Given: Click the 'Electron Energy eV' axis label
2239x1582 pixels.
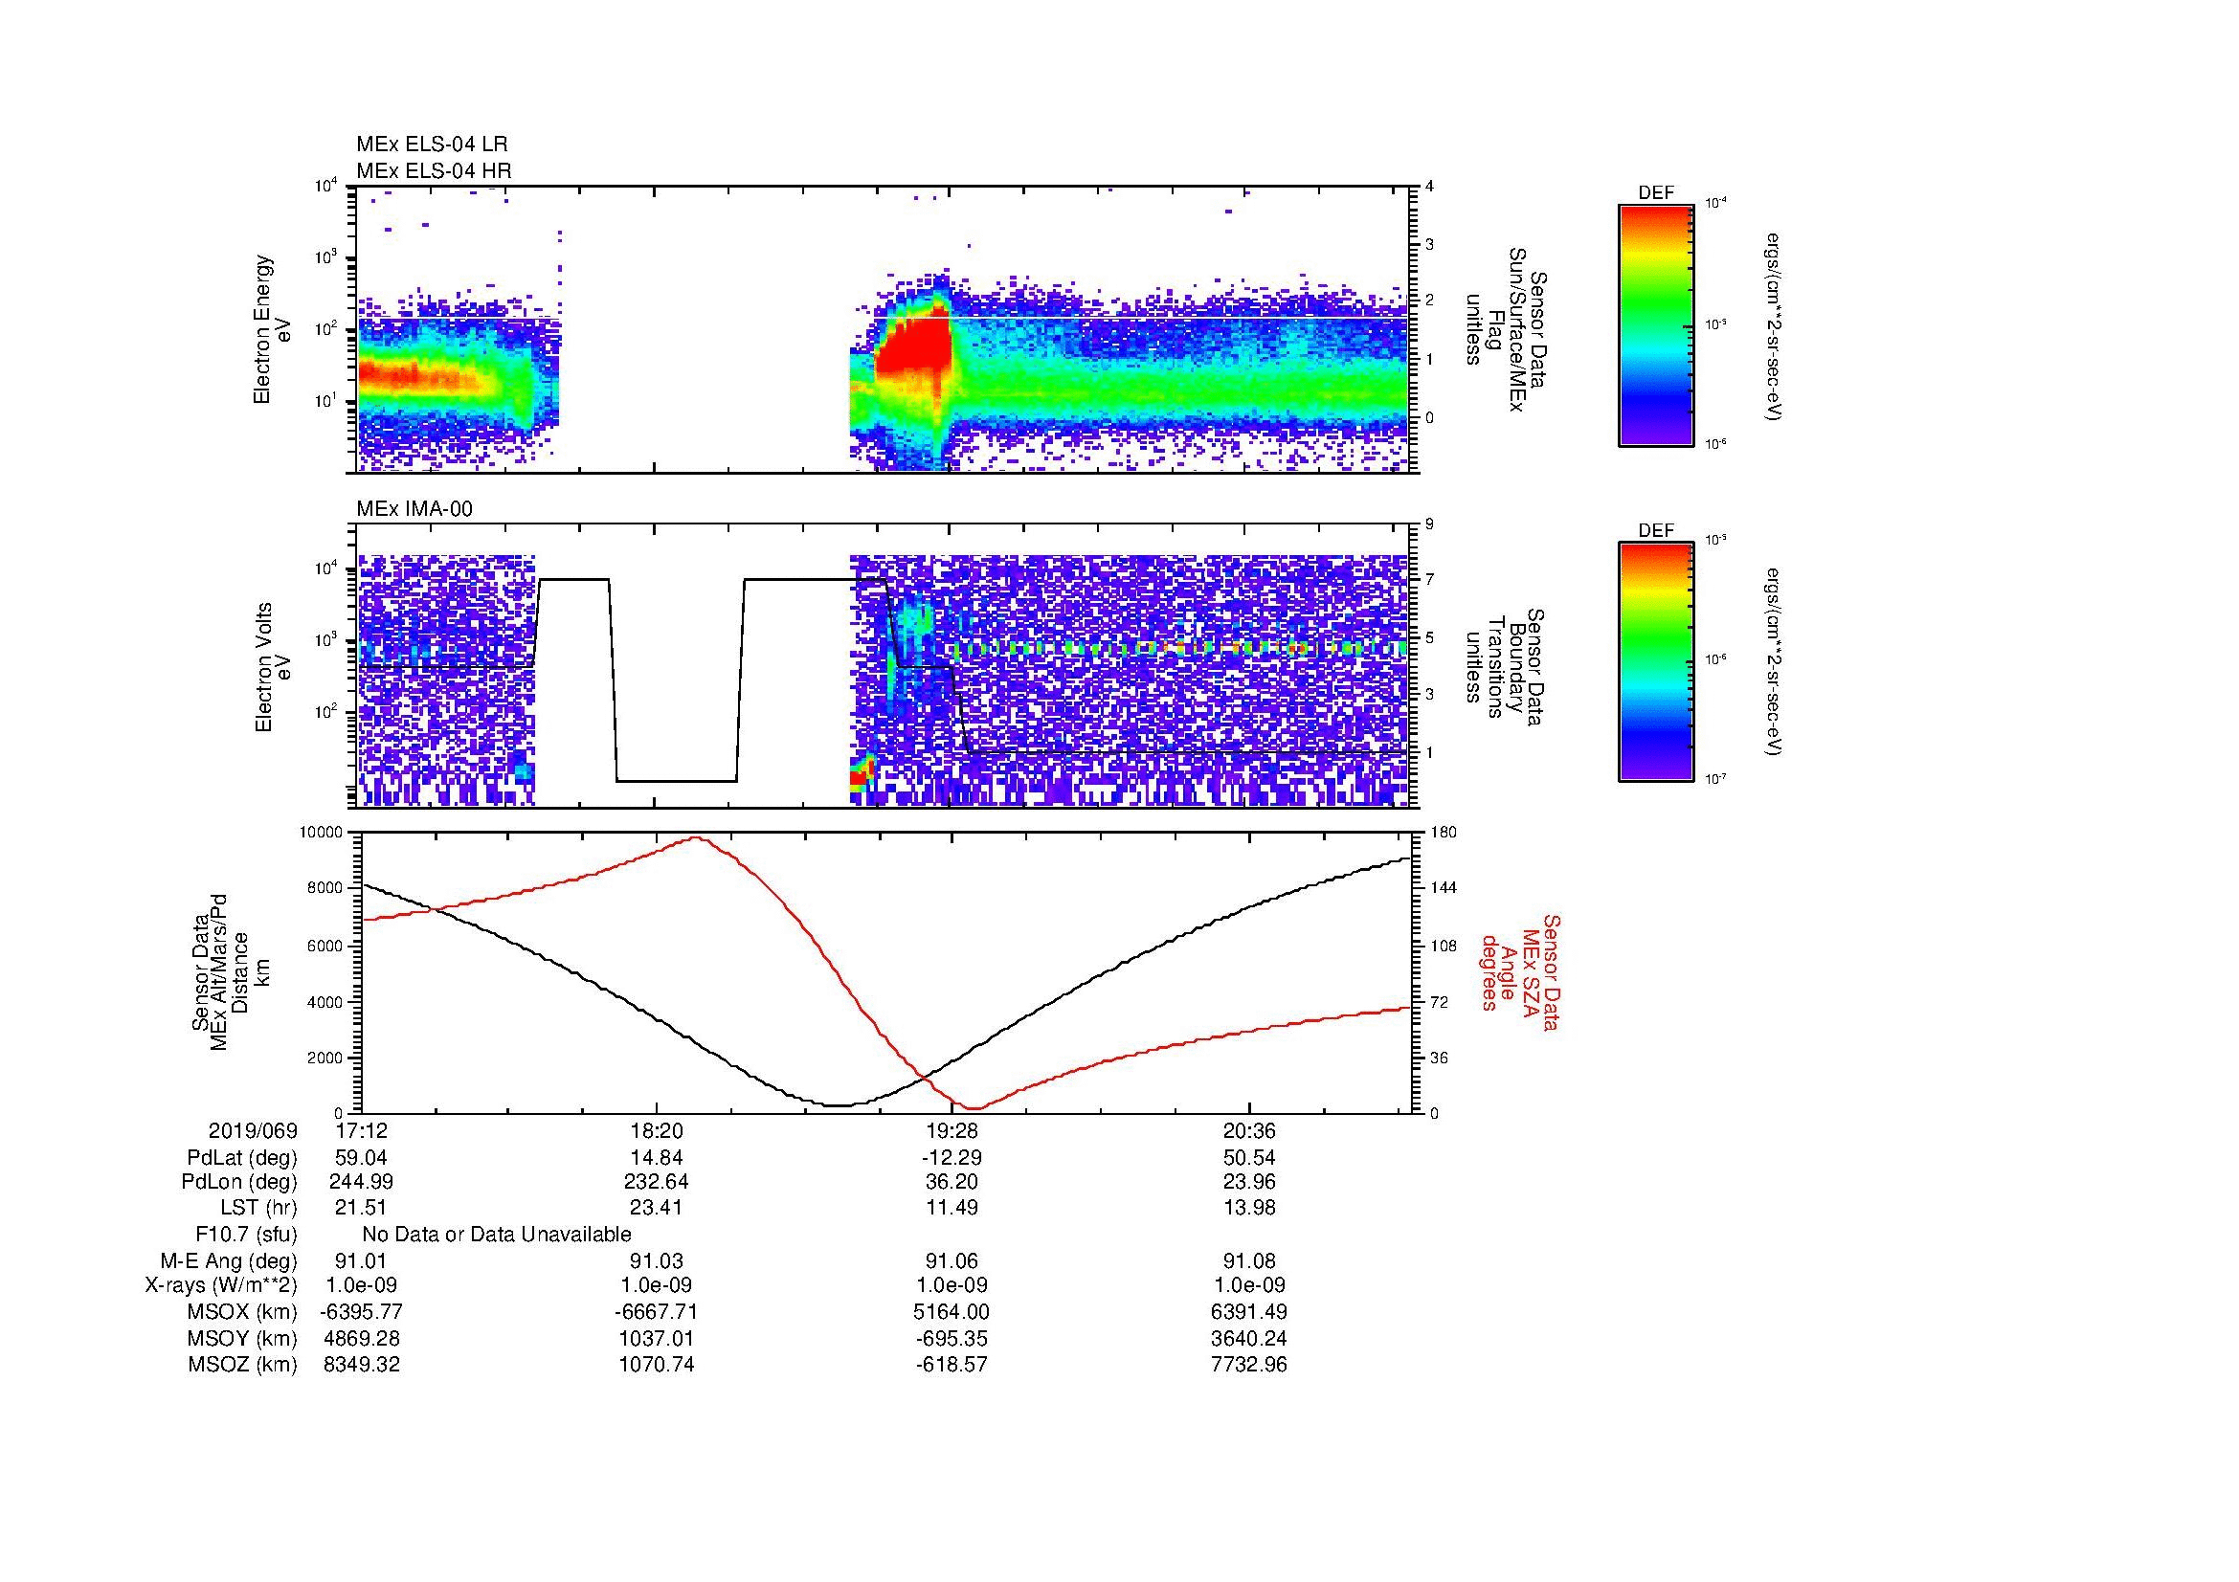Looking at the screenshot, I should 273,329.
